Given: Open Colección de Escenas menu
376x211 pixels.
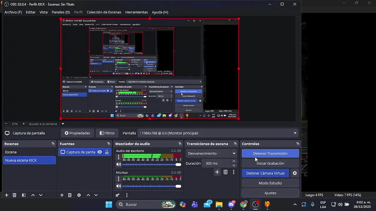Looking at the screenshot, I should (104, 12).
